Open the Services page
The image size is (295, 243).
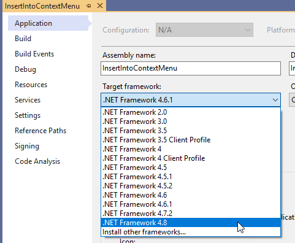(28, 100)
